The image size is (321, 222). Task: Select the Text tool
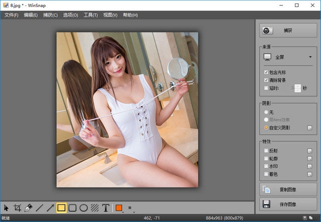(x=106, y=207)
